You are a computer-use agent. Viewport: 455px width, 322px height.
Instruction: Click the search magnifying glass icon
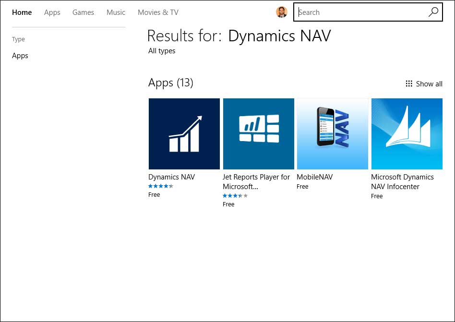coord(433,12)
